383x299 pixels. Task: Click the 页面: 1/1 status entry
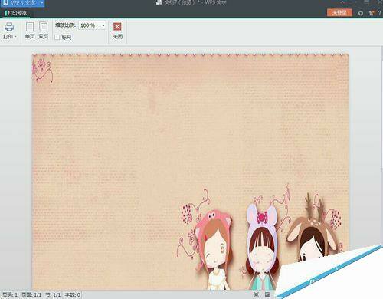click(x=31, y=295)
